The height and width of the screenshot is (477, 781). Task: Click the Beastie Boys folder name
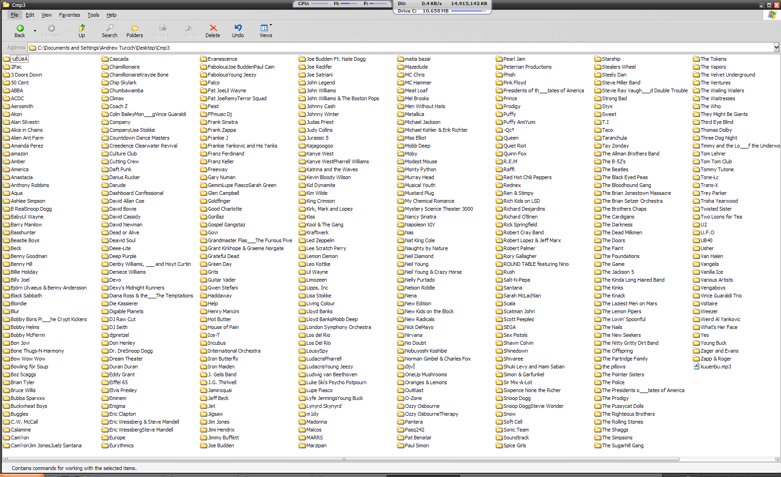[25, 240]
